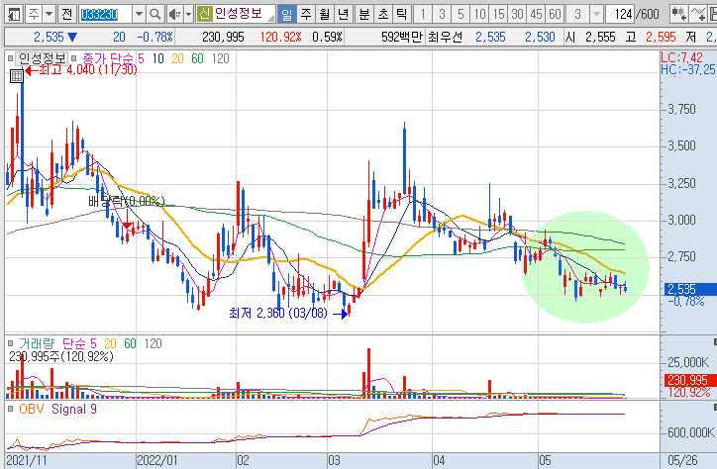
Task: Click the 인성정보 stock name box
Action: coord(244,14)
